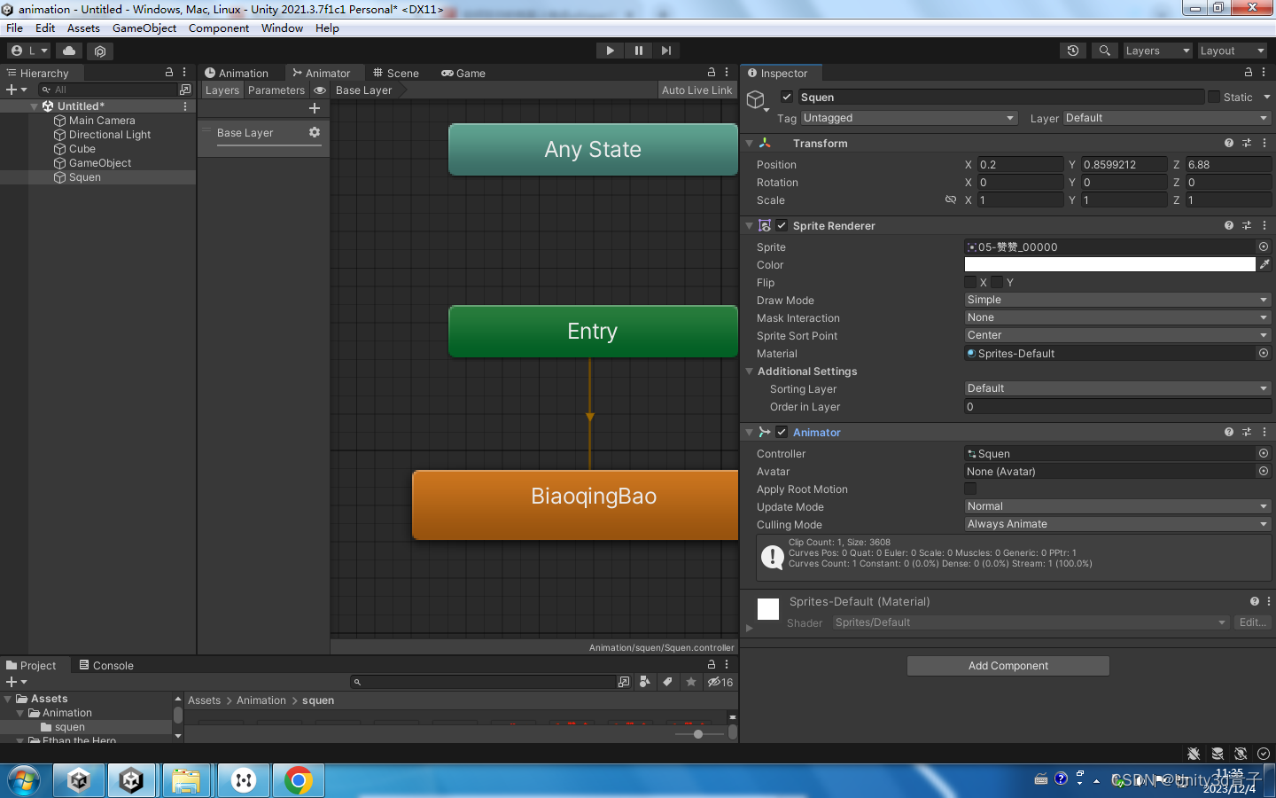Open the Parameters tab in Animator
Image resolution: width=1276 pixels, height=798 pixels.
[x=276, y=90]
